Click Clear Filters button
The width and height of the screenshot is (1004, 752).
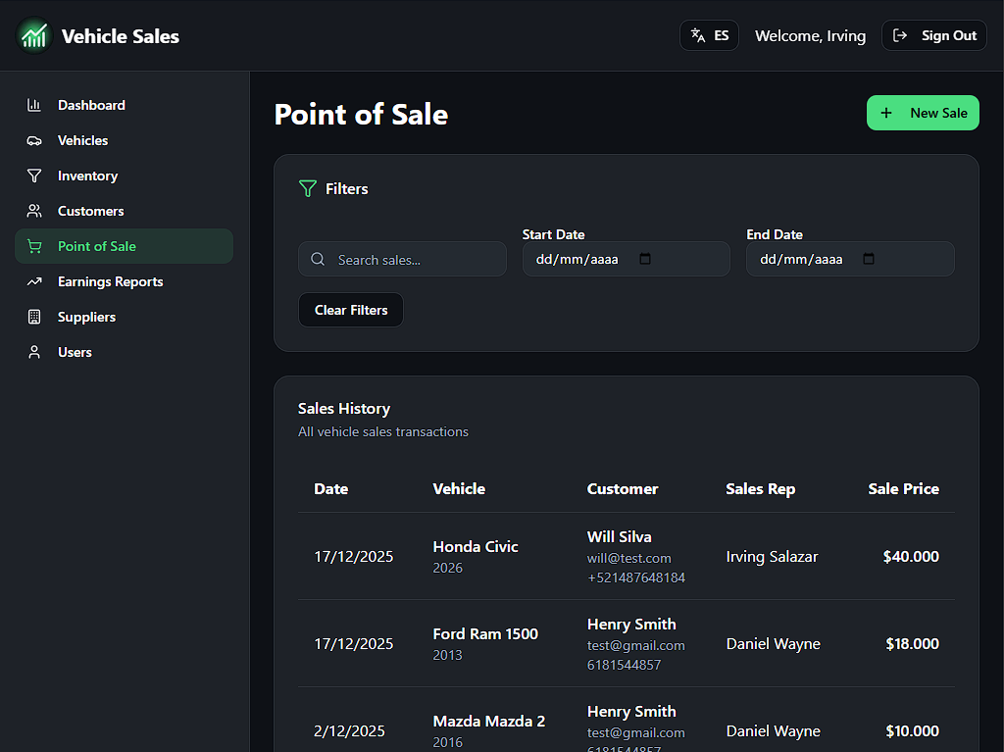tap(351, 310)
